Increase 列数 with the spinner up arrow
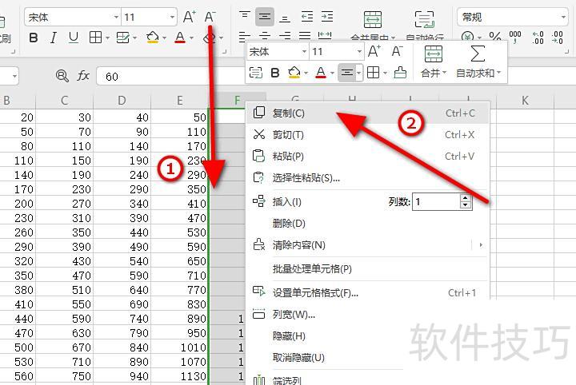 tap(466, 197)
